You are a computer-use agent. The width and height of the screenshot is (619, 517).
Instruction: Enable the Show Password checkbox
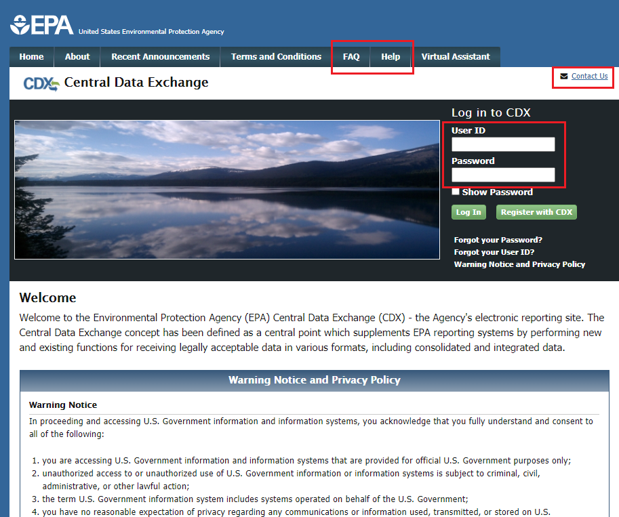pyautogui.click(x=456, y=192)
